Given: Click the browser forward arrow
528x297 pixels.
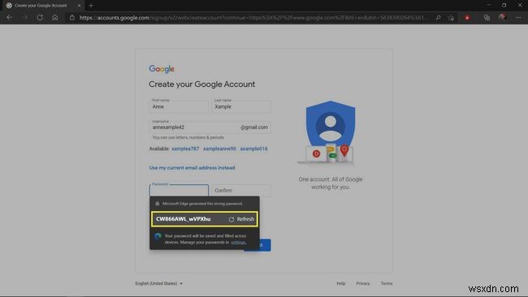Looking at the screenshot, I should coord(24,18).
